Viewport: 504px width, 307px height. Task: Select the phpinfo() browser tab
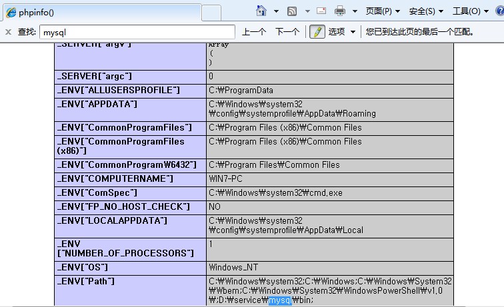100,12
